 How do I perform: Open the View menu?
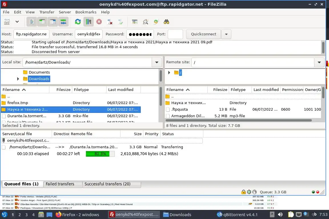tap(30, 12)
